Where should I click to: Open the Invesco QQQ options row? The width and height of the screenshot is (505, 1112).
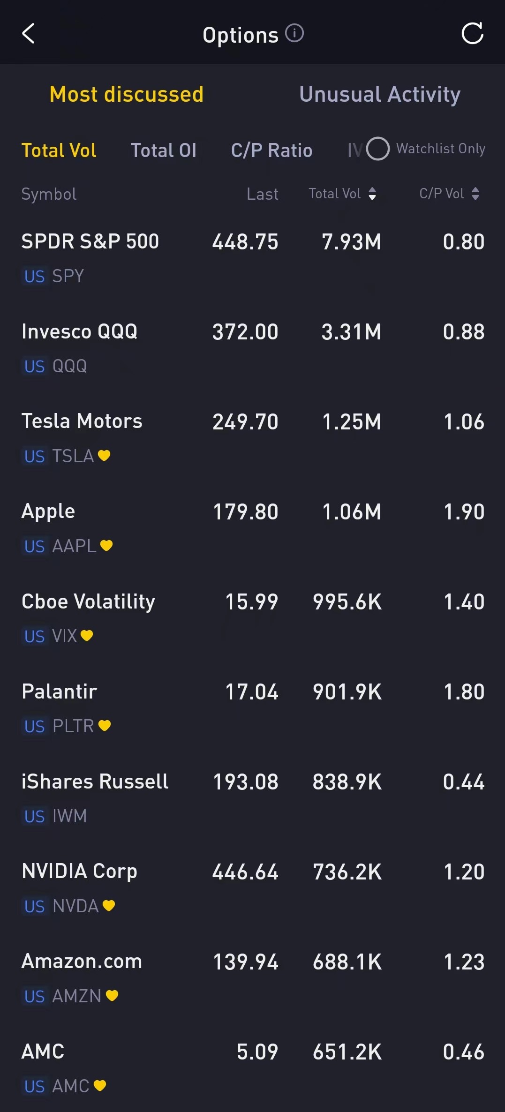[x=252, y=348]
